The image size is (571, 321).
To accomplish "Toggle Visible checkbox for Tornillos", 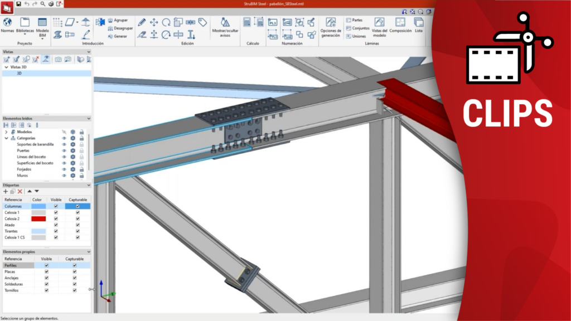I will point(46,290).
